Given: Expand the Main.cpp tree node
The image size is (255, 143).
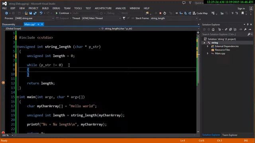Looking at the screenshot, I should coord(208,54).
